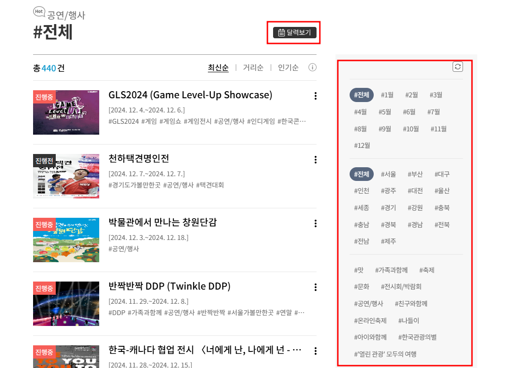Image resolution: width=506 pixels, height=368 pixels.
Task: Open the 창원단감 event poster thumbnail
Action: (x=66, y=240)
